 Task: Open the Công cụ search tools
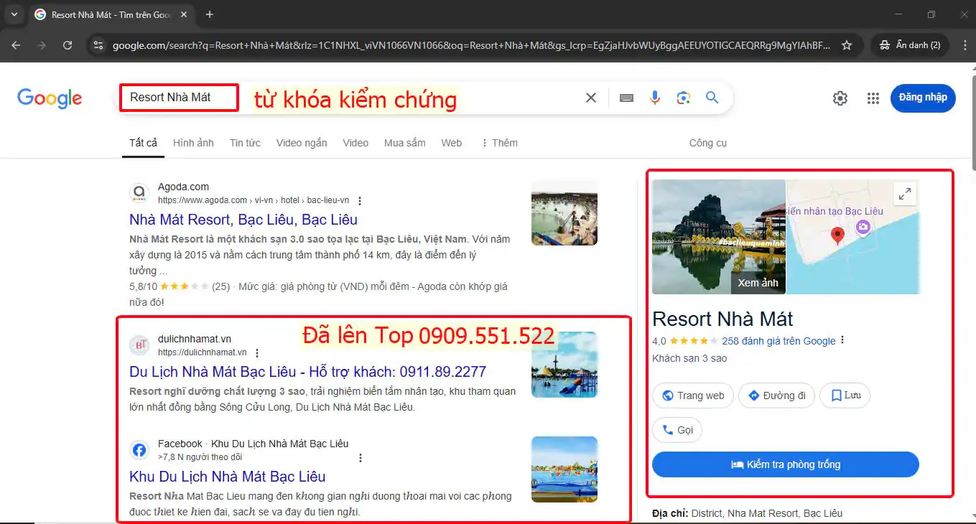(x=708, y=143)
